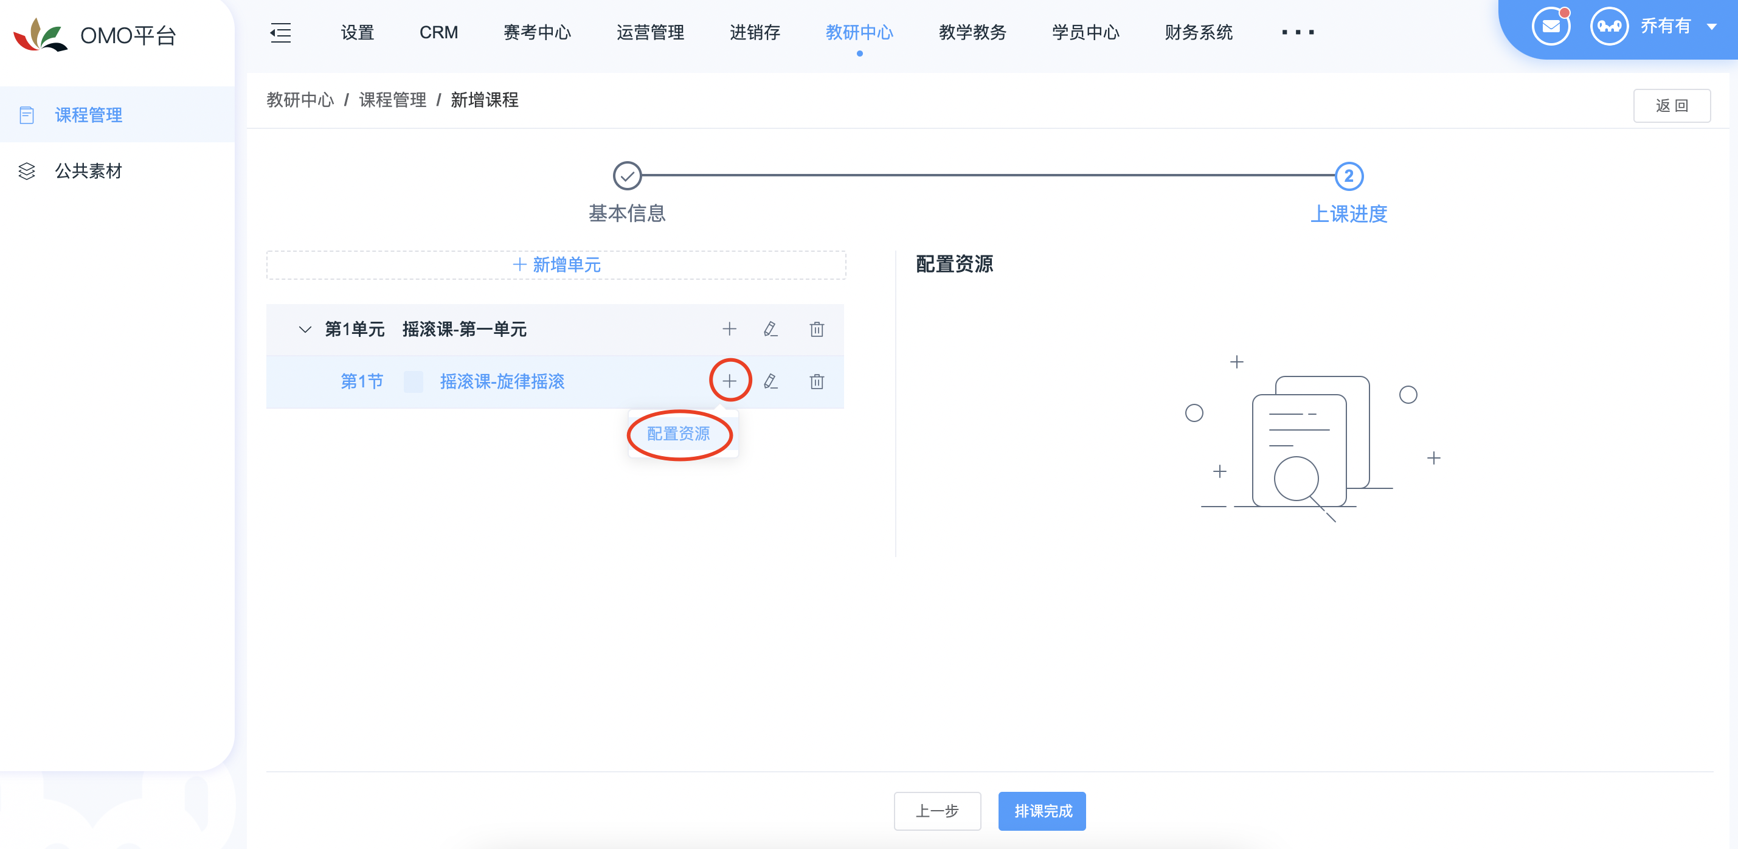Click the 教研中心 breadcrumb

[x=300, y=100]
